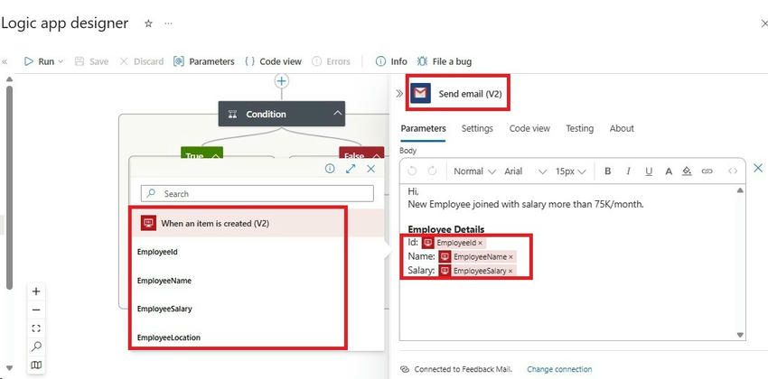Toggle HTML code view in editor
This screenshot has height=379, width=768.
click(733, 171)
